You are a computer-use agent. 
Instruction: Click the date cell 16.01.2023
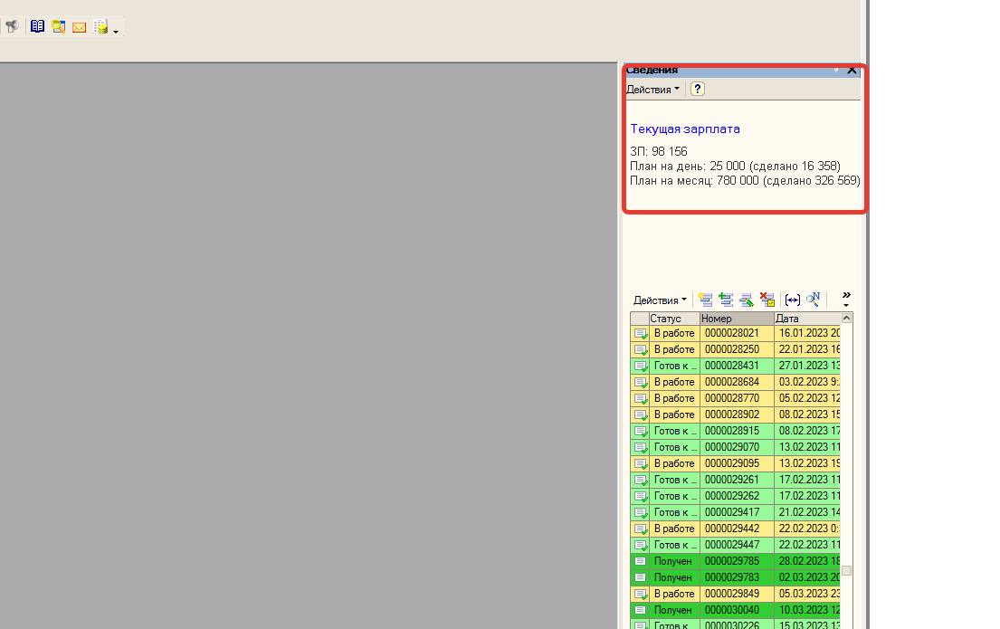point(807,333)
